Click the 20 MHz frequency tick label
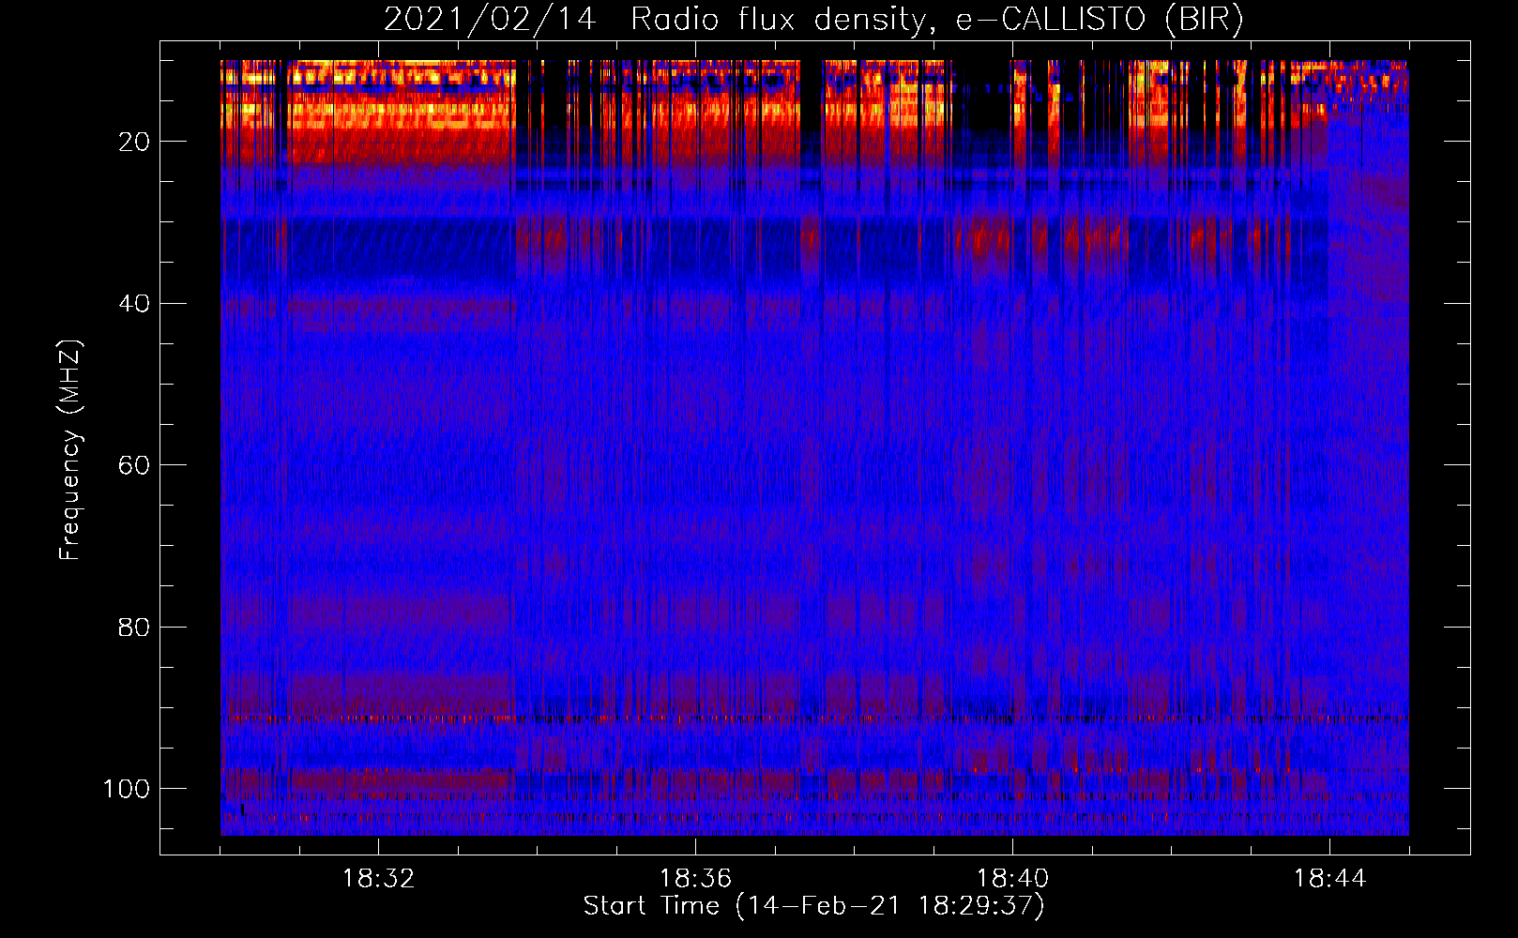The height and width of the screenshot is (938, 1518). [x=134, y=142]
